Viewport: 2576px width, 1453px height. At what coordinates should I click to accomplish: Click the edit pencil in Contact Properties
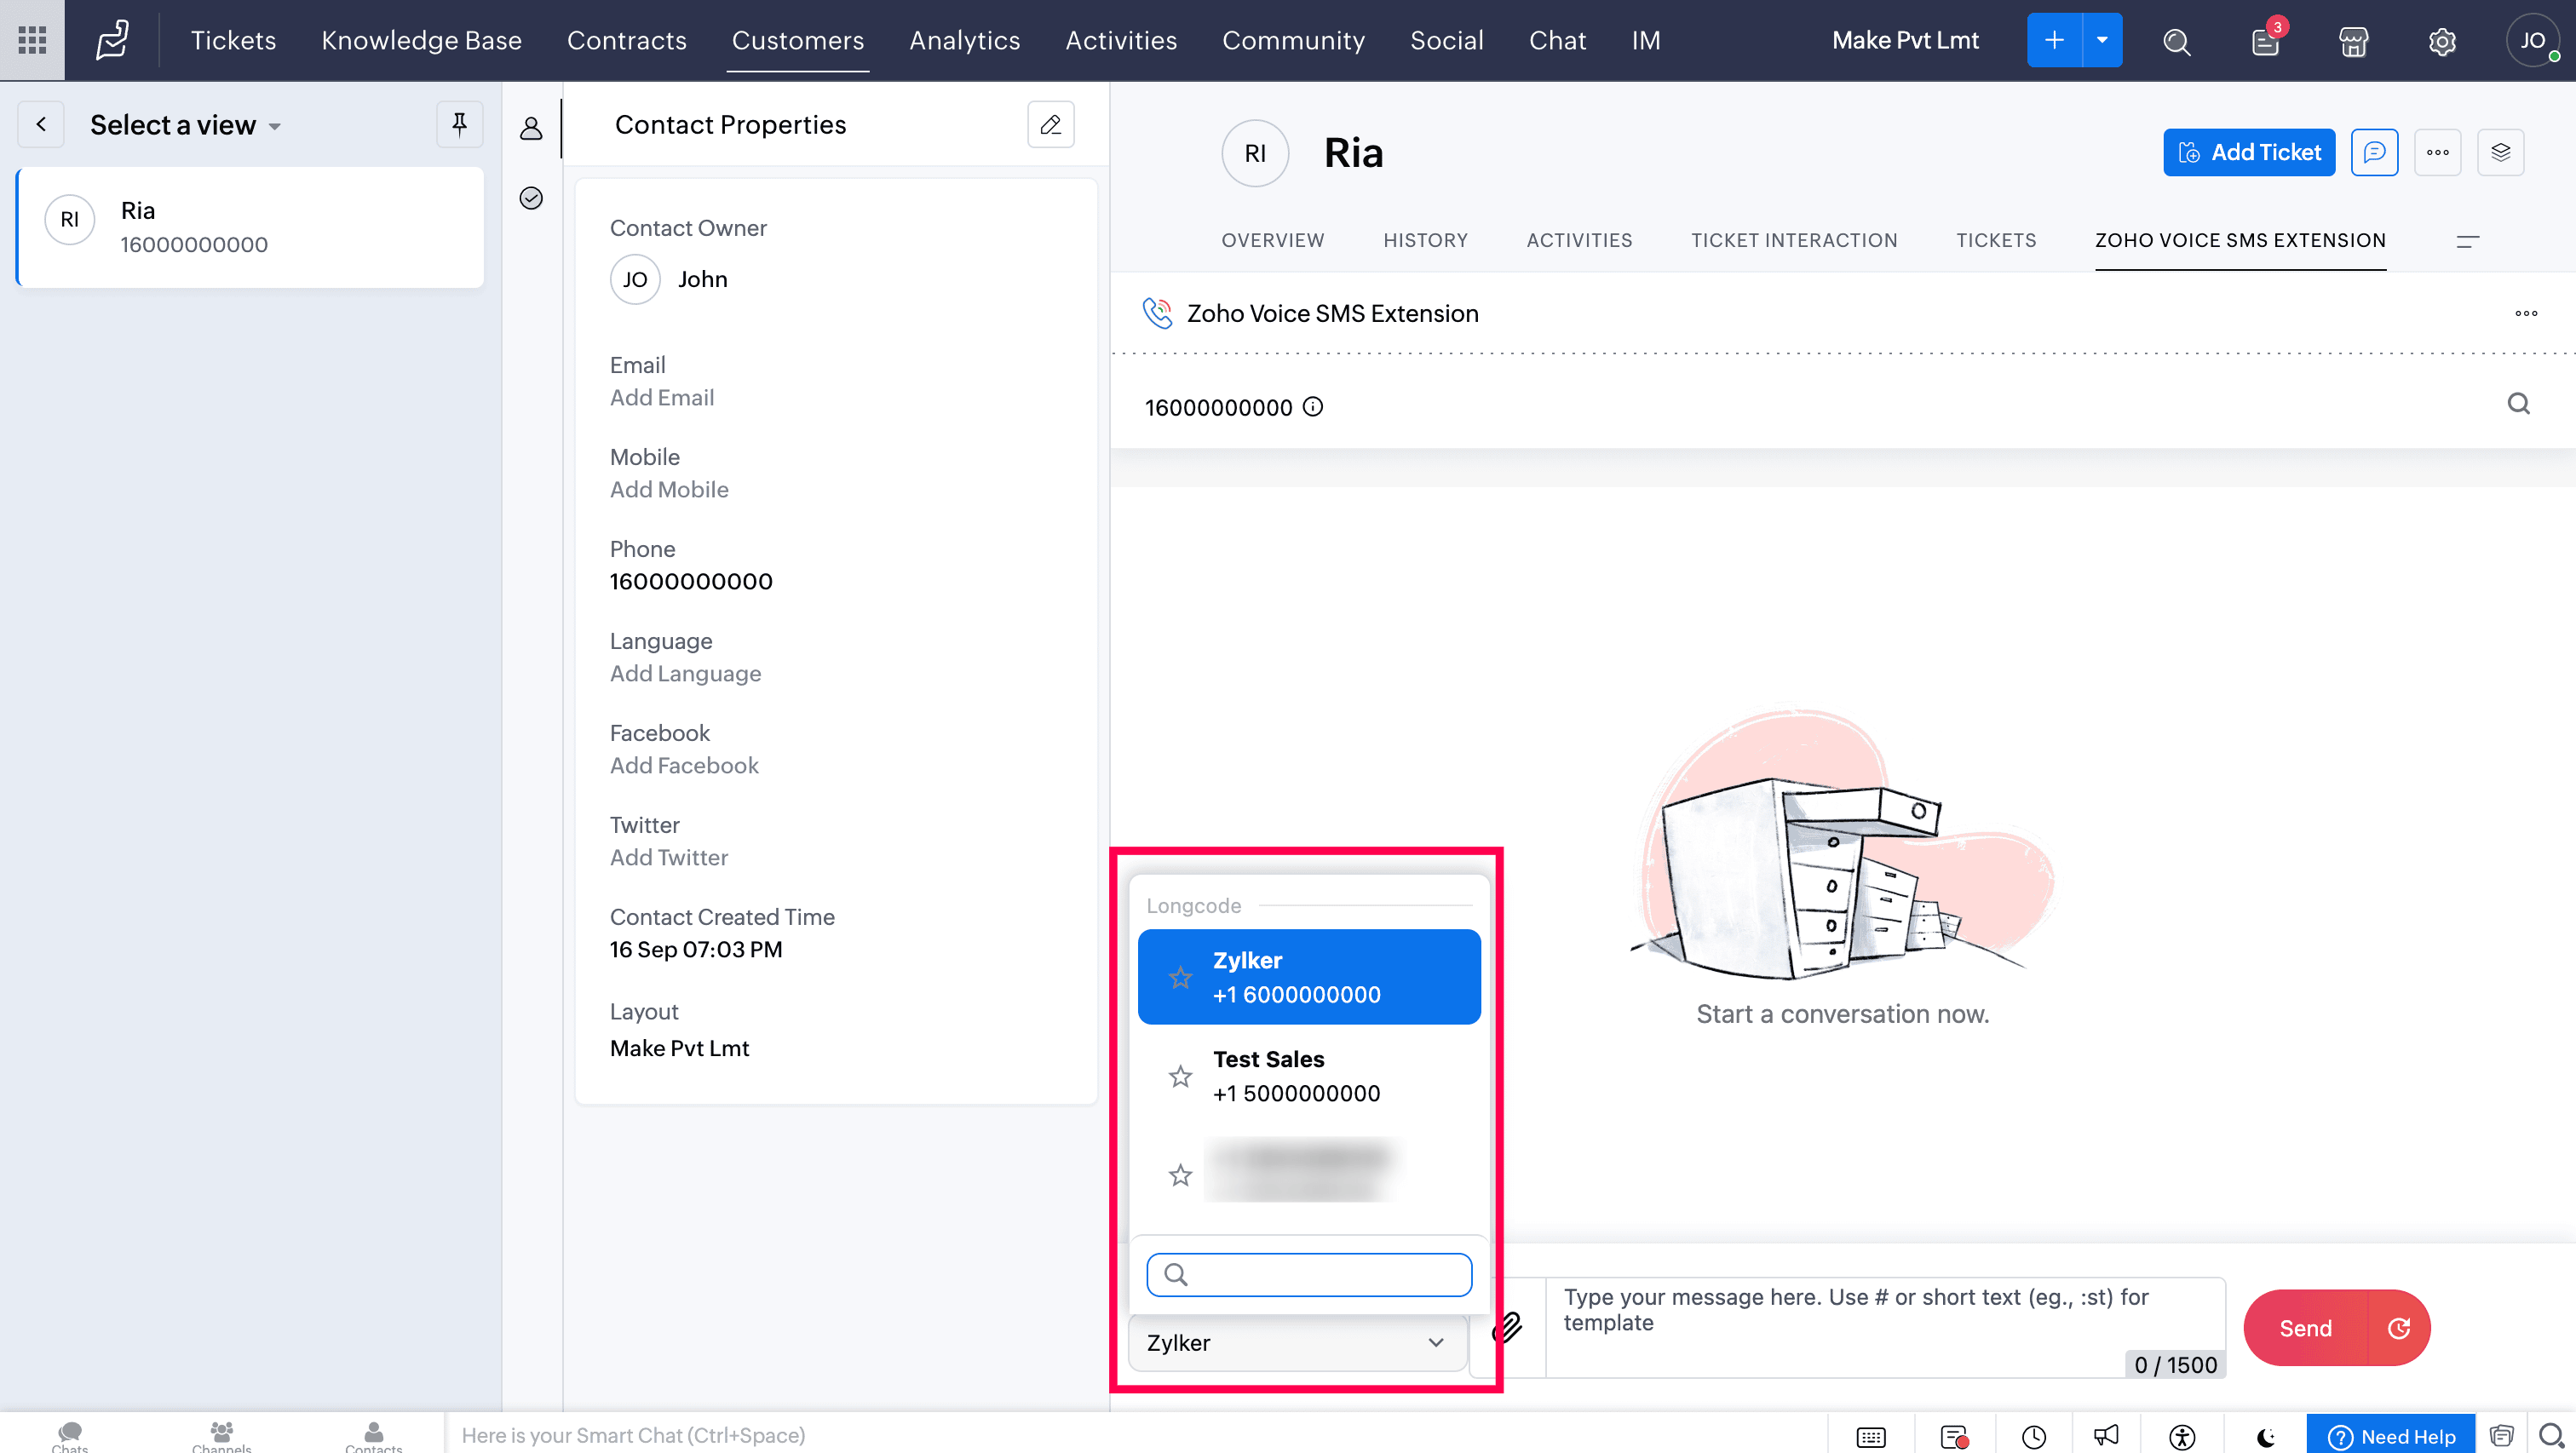[1050, 124]
